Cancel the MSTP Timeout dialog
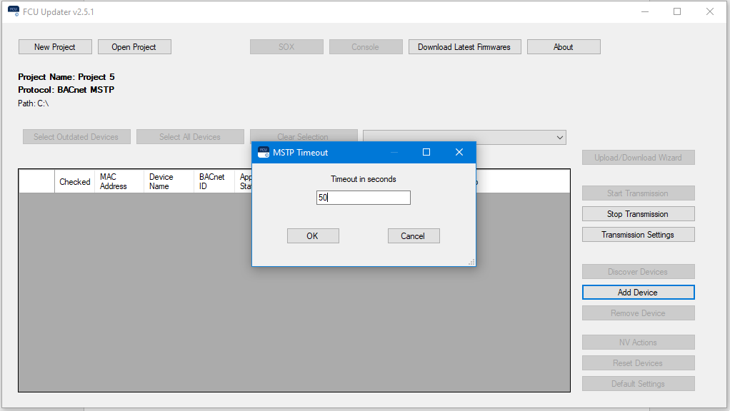Screen dimensions: 730x411 click(x=414, y=235)
